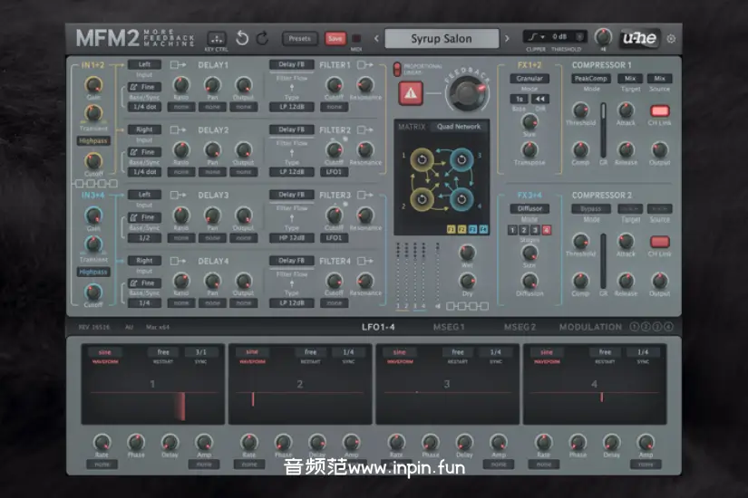Click the main Feedback knob
748x498 pixels.
click(x=467, y=92)
